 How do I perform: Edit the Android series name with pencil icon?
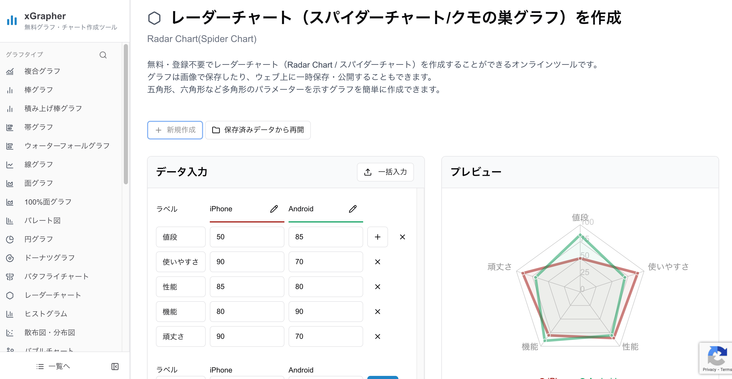[x=352, y=209]
